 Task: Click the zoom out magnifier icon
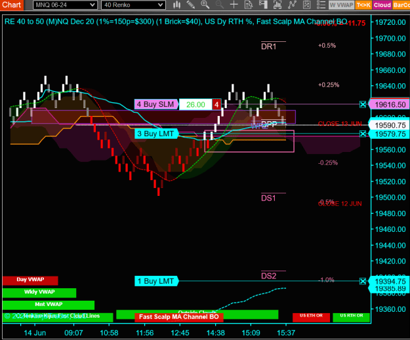pyautogui.click(x=219, y=5)
